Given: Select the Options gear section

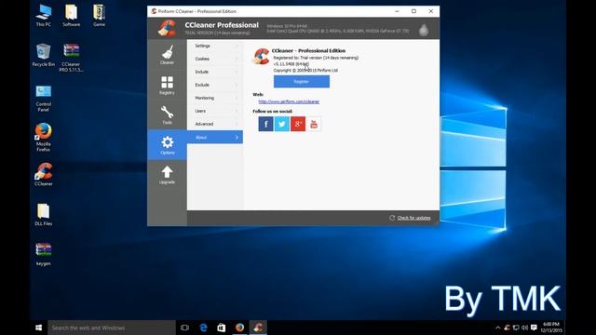Looking at the screenshot, I should click(x=167, y=145).
